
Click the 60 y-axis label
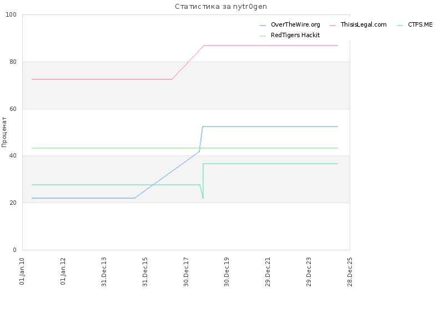tap(13, 109)
